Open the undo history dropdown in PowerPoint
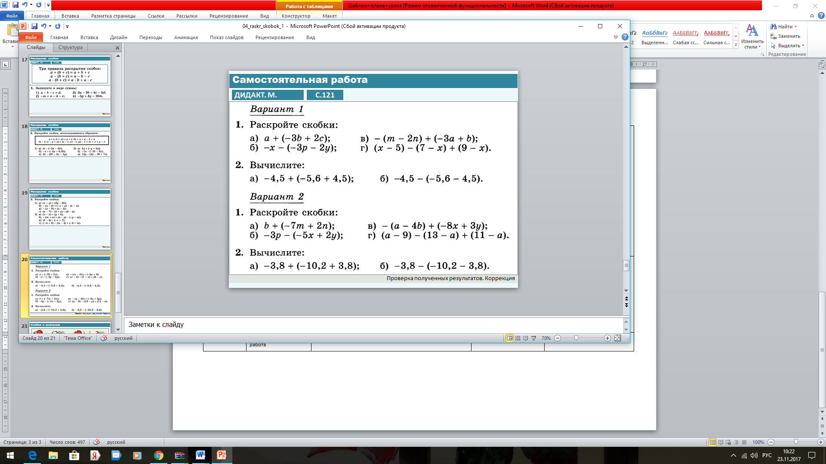 click(50, 26)
